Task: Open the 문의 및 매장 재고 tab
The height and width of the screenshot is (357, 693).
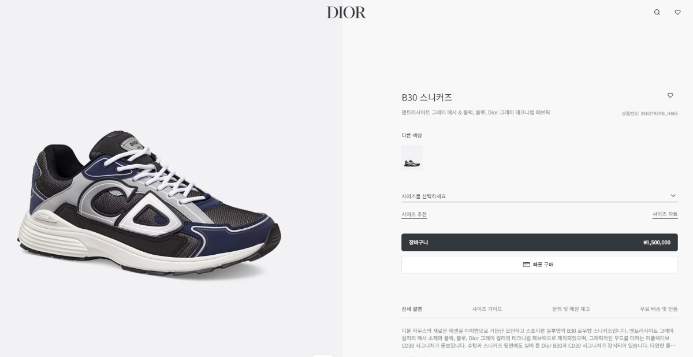Action: pyautogui.click(x=571, y=309)
